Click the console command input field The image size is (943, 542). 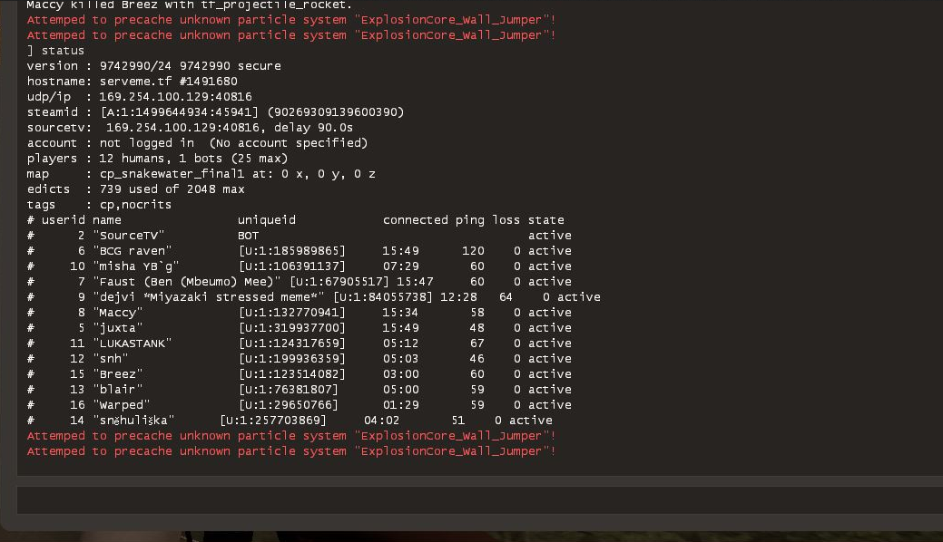pos(472,500)
